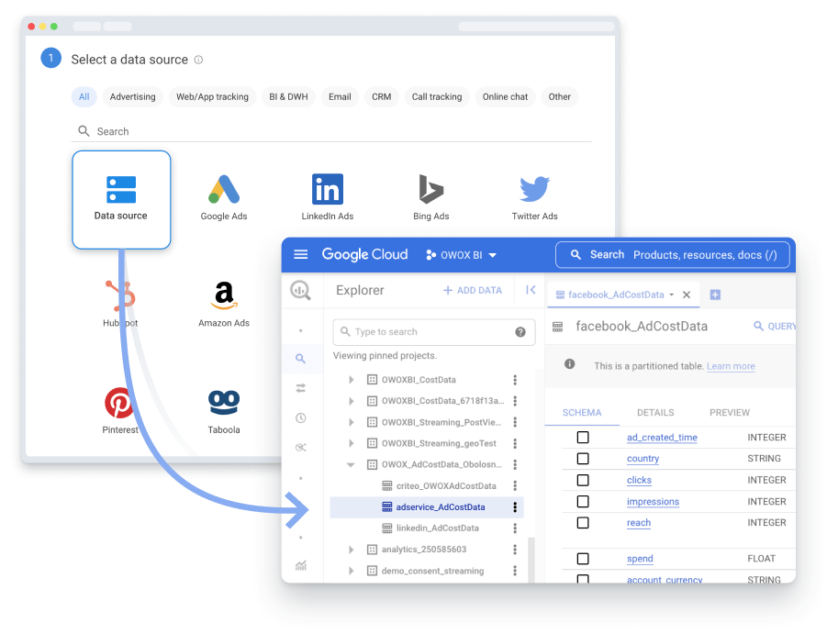Close the facebook_AdCostData tab

click(687, 295)
